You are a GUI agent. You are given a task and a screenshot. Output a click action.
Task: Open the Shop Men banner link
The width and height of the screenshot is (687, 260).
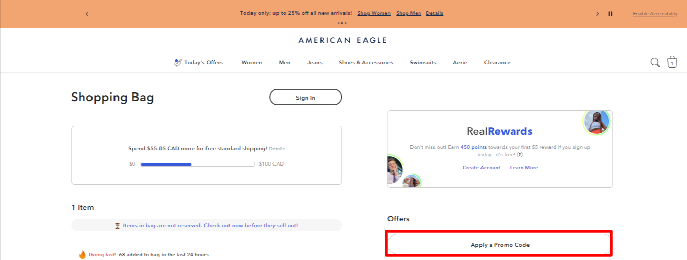408,13
